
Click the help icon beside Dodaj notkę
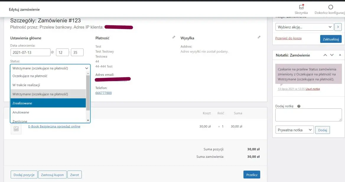[x=299, y=106]
